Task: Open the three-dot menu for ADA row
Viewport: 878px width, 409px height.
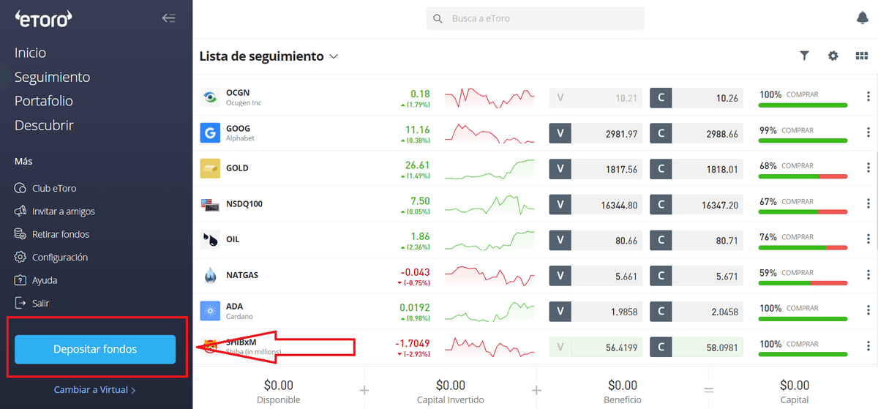Action: [868, 312]
